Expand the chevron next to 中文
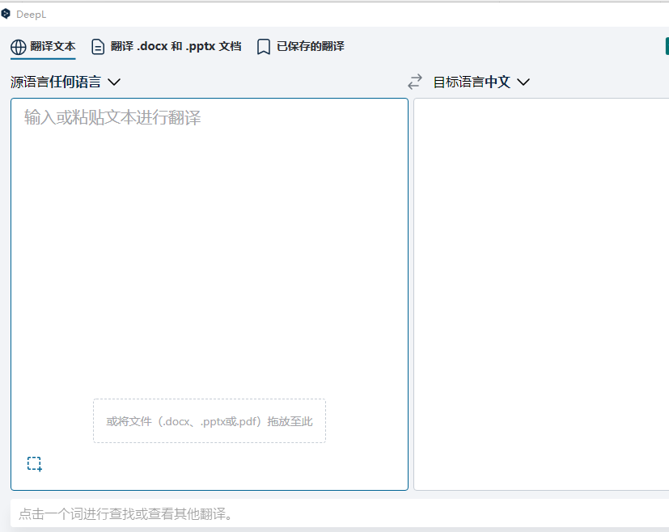Image resolution: width=669 pixels, height=532 pixels. [x=523, y=82]
